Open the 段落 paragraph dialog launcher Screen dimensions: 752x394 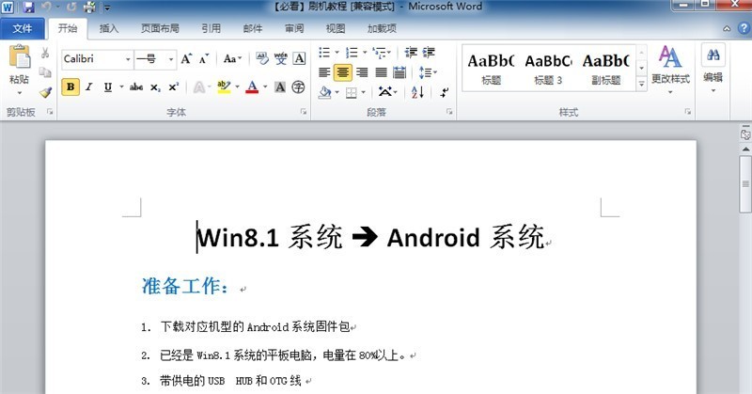click(449, 112)
